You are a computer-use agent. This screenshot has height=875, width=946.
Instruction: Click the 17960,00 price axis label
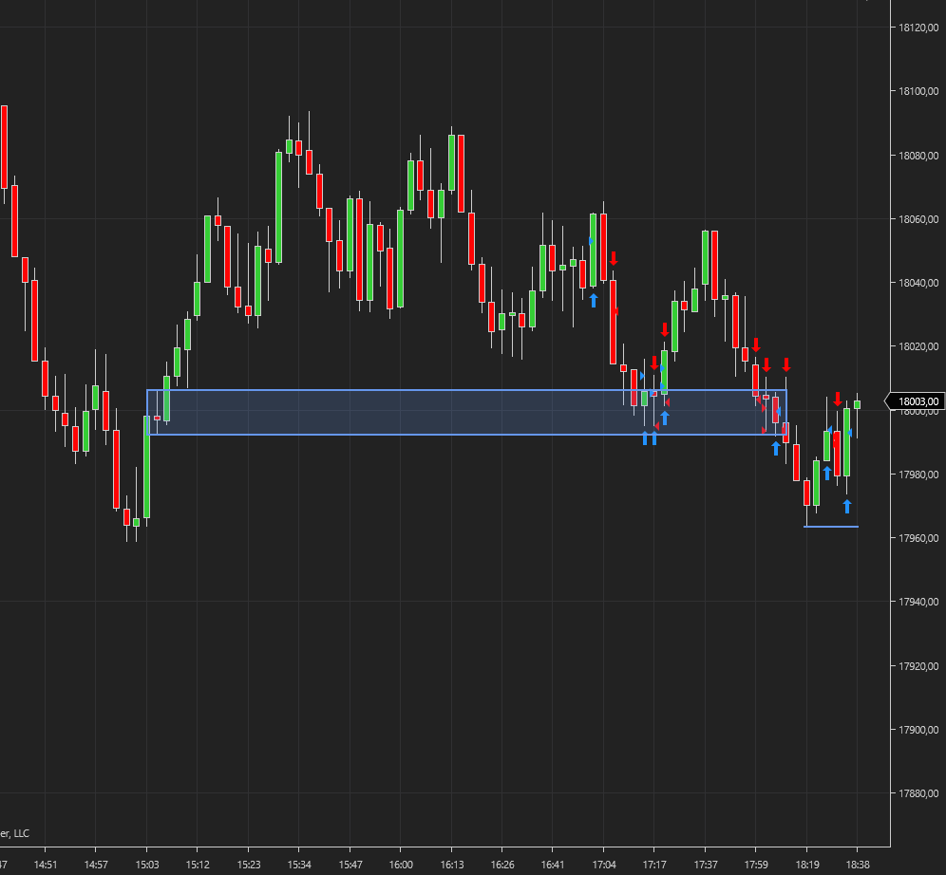(x=918, y=538)
